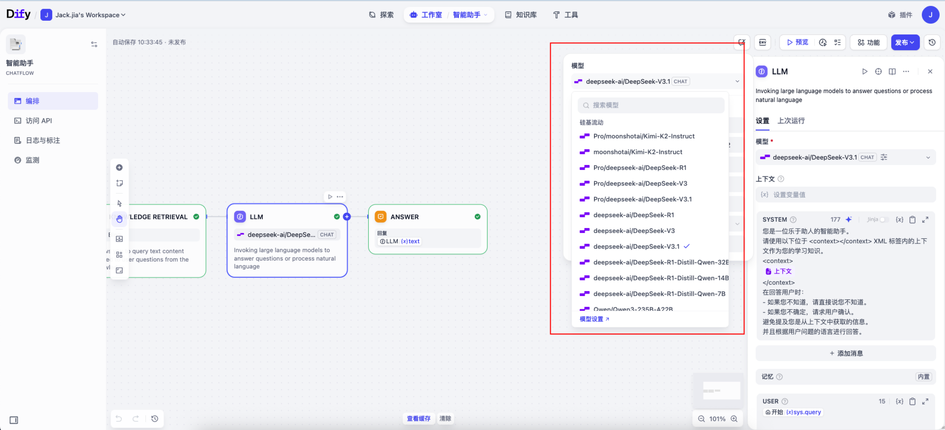Image resolution: width=945 pixels, height=430 pixels.
Task: Click the 功能 features button
Action: (869, 42)
